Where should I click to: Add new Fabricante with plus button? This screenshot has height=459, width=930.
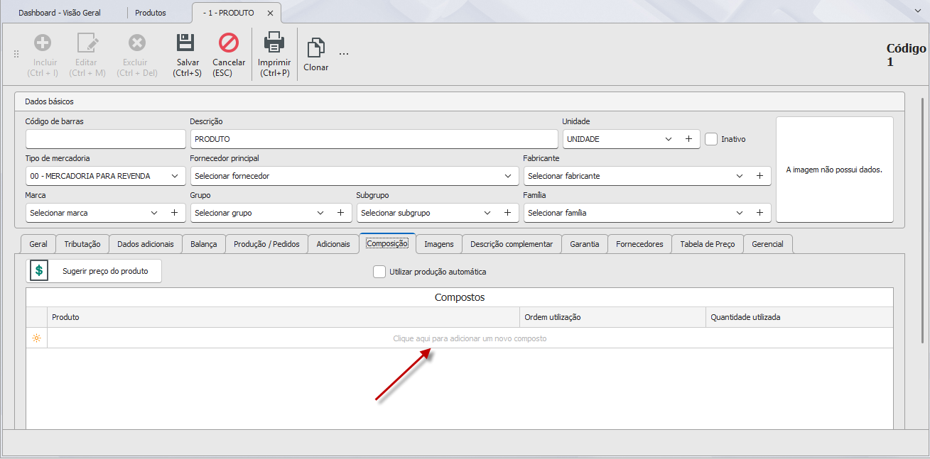[759, 176]
